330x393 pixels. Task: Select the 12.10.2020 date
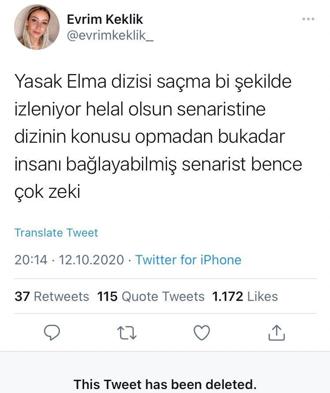click(91, 260)
